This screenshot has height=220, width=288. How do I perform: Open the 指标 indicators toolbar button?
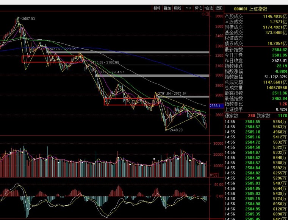coord(157,8)
